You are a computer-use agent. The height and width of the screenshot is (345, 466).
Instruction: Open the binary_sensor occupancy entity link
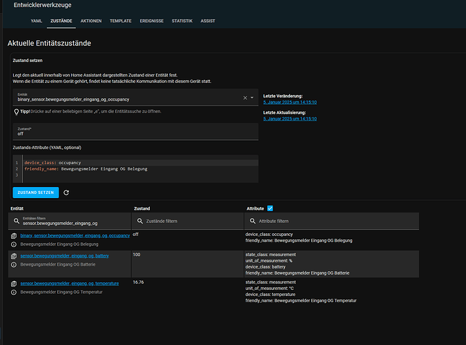75,236
